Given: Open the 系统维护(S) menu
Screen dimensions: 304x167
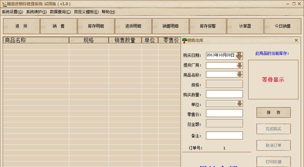Looking at the screenshot, I should [x=36, y=12].
